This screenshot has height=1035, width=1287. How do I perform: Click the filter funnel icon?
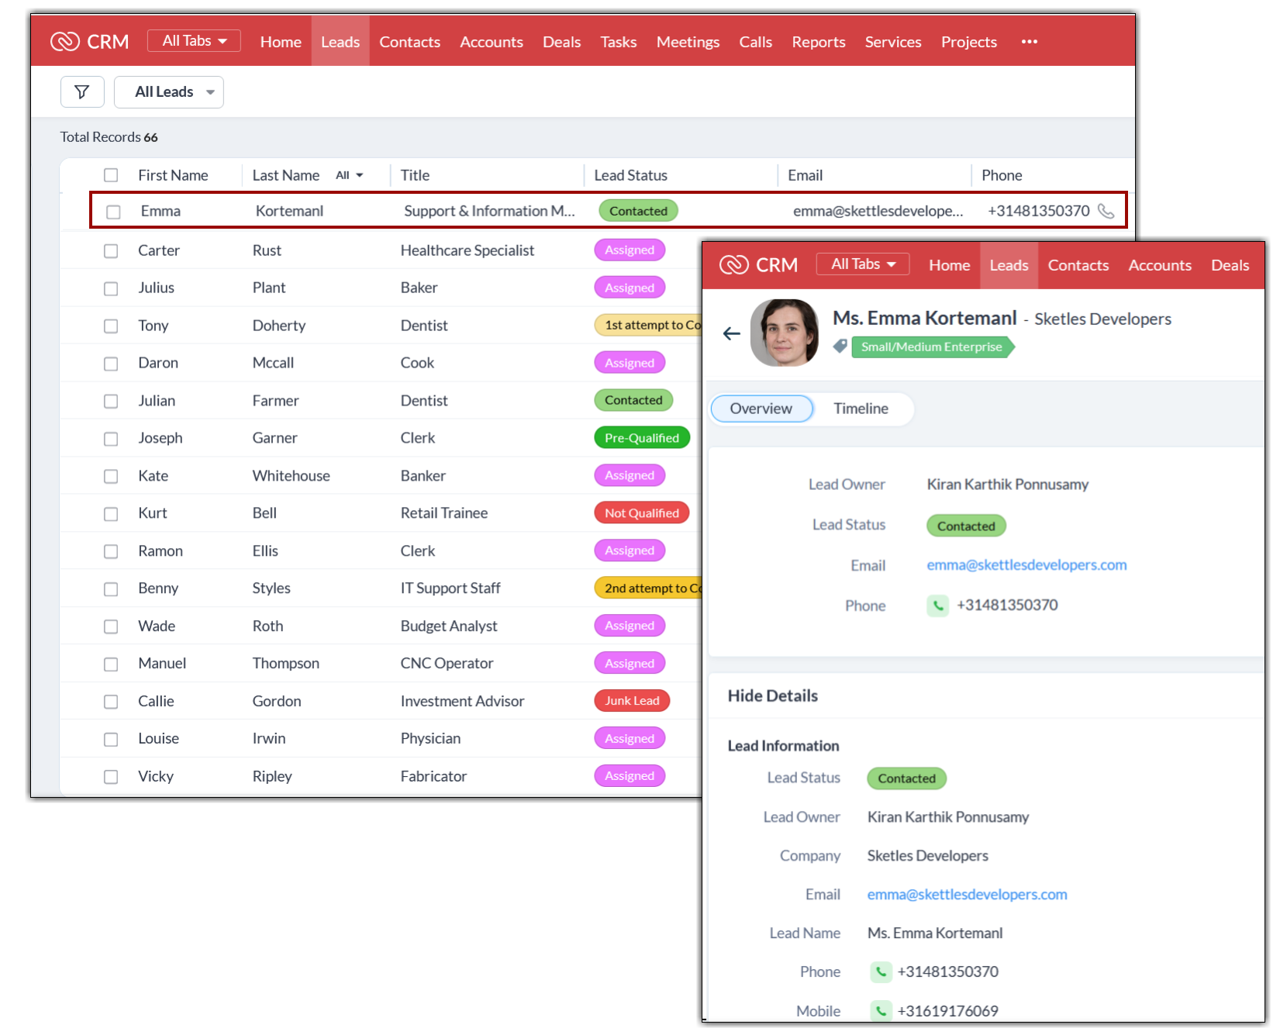(81, 92)
